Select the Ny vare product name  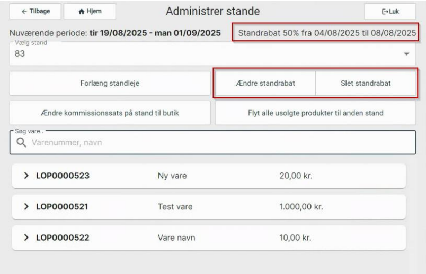(x=173, y=176)
